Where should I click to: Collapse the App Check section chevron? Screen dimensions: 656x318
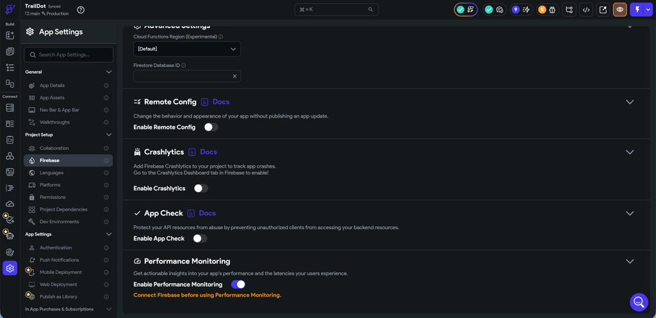[630, 213]
